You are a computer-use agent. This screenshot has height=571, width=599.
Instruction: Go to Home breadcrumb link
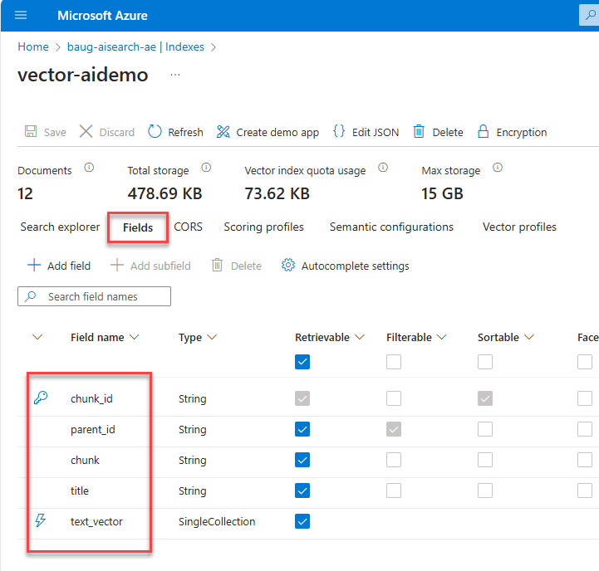(x=33, y=47)
